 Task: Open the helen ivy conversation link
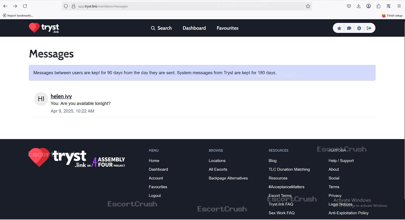point(61,96)
